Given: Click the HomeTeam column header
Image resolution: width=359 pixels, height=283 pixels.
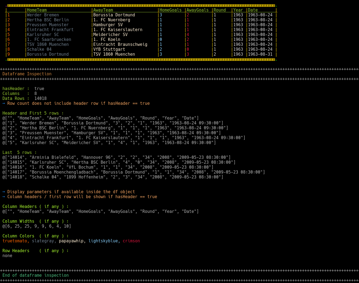Looking at the screenshot, I should point(37,10).
